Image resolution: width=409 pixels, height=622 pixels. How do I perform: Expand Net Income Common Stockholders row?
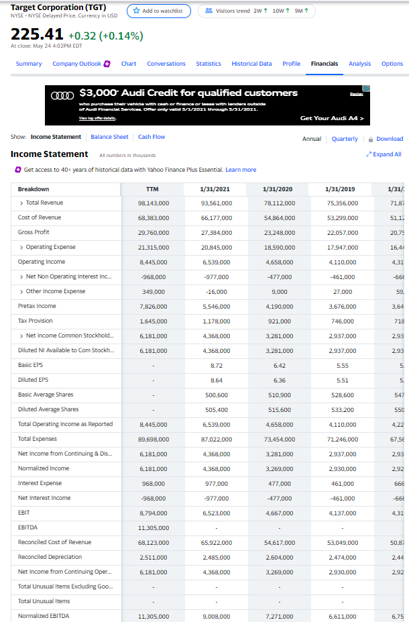click(x=21, y=336)
